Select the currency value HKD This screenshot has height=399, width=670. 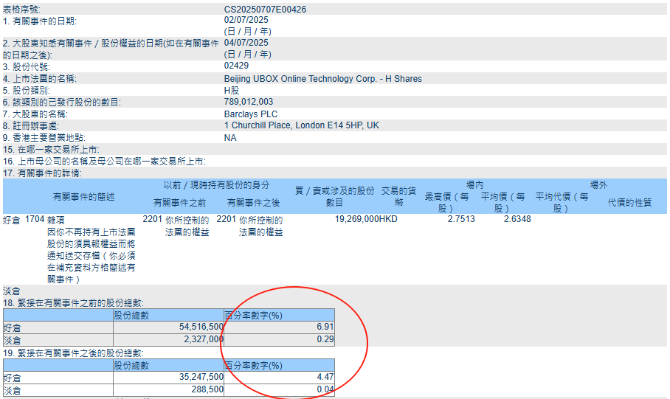point(388,219)
